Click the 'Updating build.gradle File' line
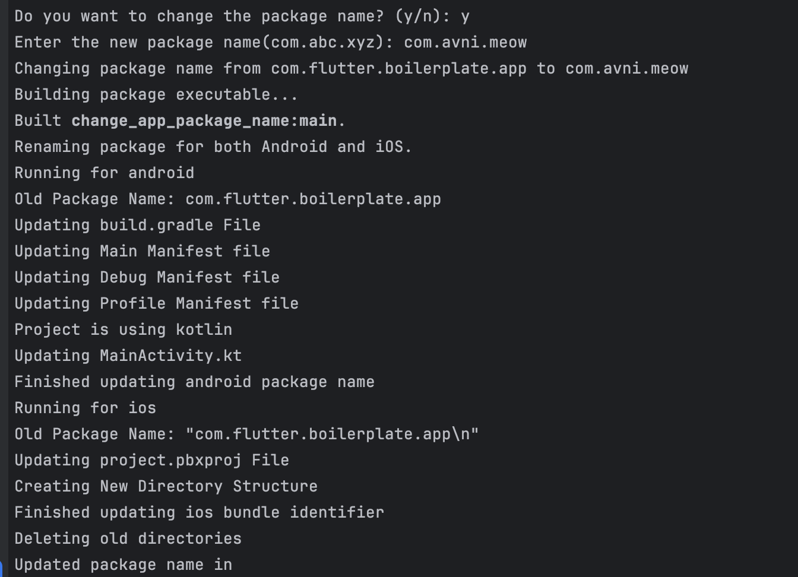Image resolution: width=798 pixels, height=577 pixels. click(x=138, y=225)
